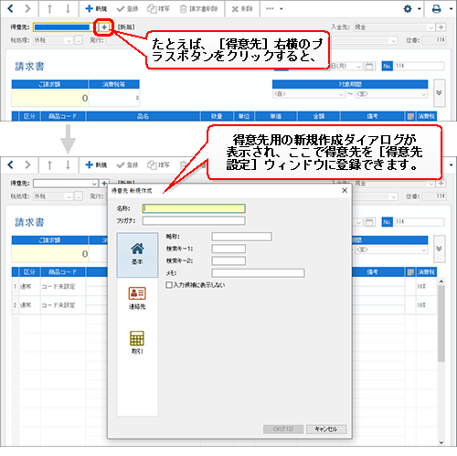Click the calendar icon beside date field

[369, 66]
